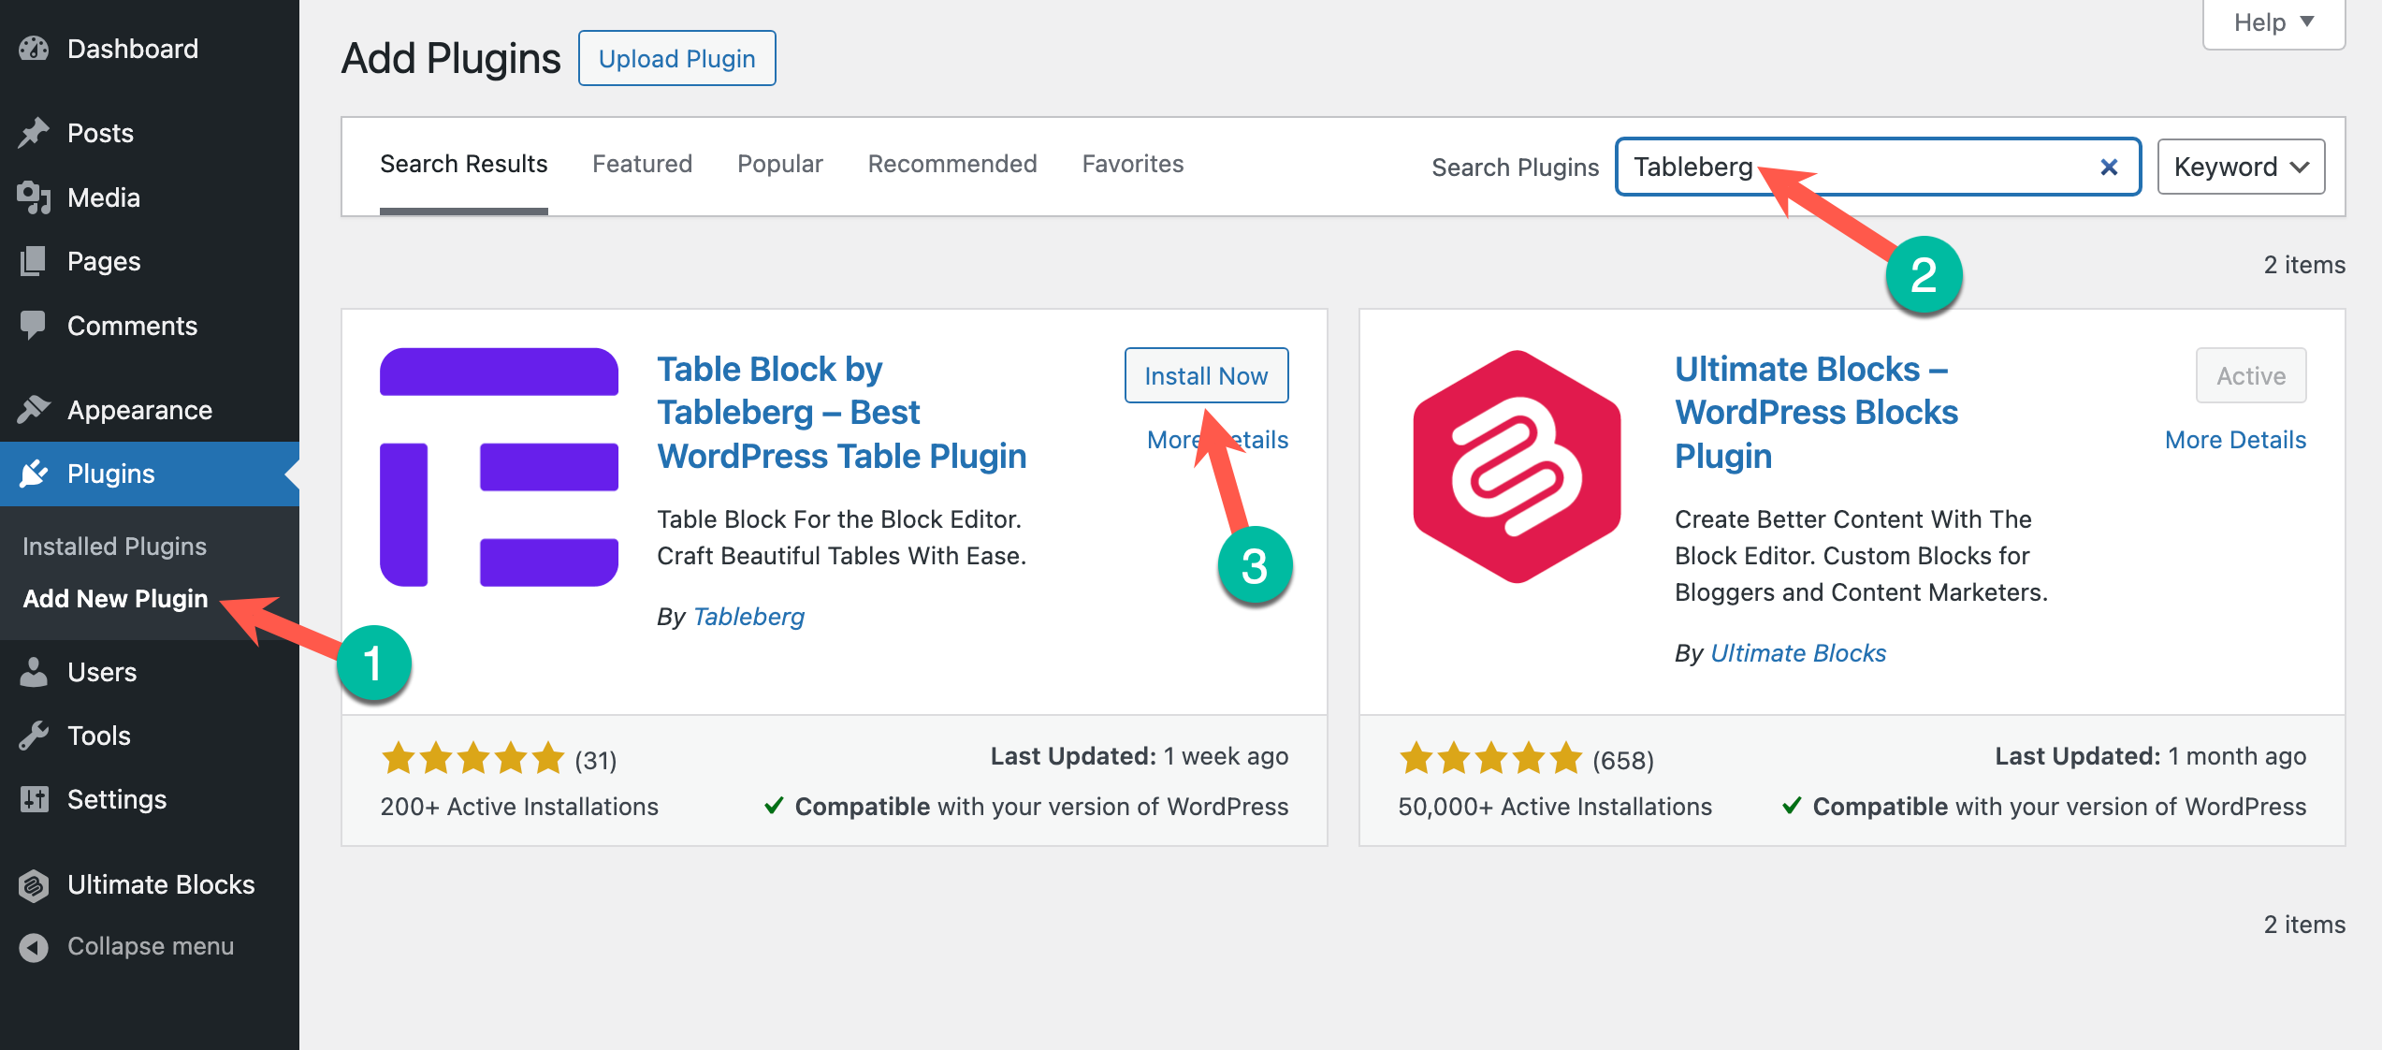This screenshot has width=2382, height=1050.
Task: Open the Tools menu label
Action: 99,736
